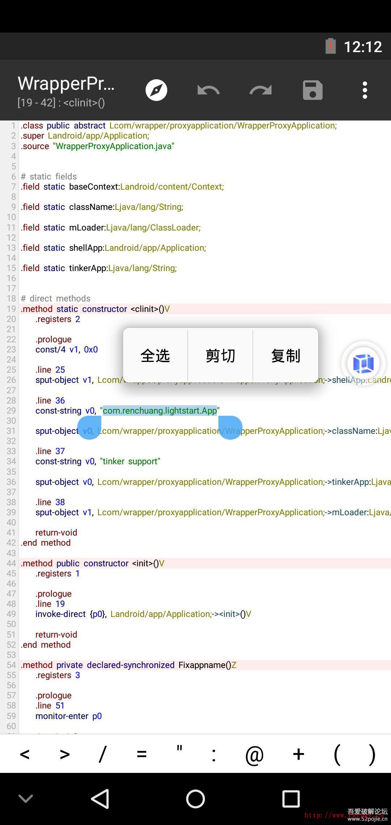Click the undo arrow icon

209,90
